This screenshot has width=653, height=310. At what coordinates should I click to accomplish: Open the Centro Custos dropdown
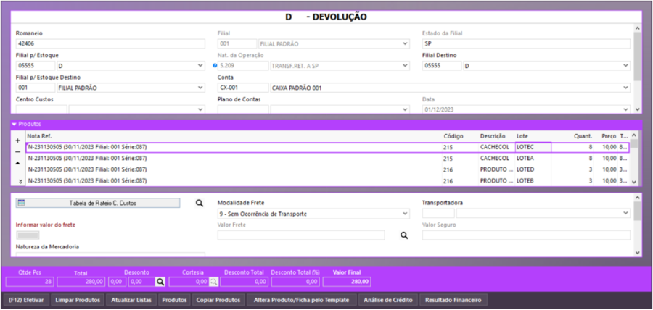(x=200, y=109)
